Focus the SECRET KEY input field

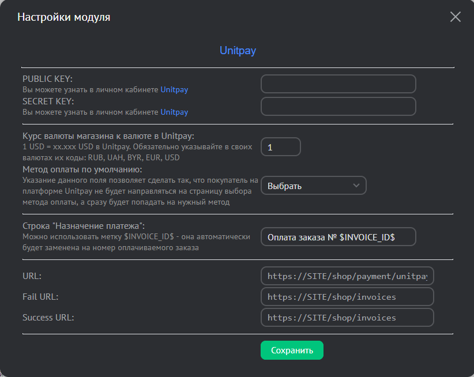click(338, 106)
